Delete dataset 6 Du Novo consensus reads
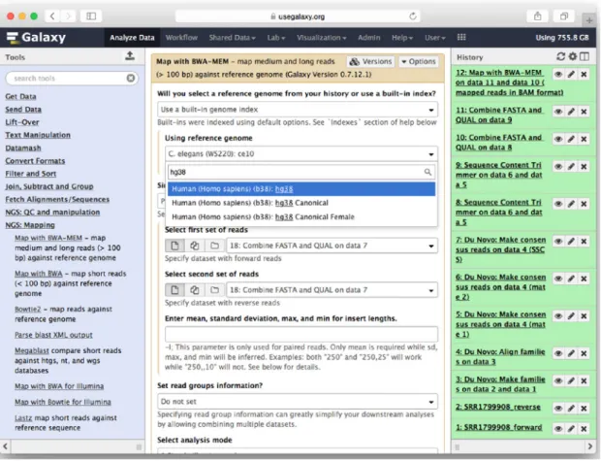The height and width of the screenshot is (461, 601). click(x=584, y=279)
